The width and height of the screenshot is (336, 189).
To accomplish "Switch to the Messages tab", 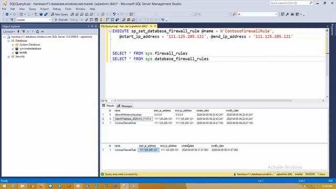I will click(125, 106).
